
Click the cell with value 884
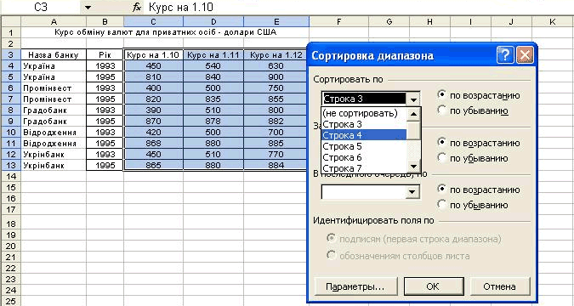(276, 165)
